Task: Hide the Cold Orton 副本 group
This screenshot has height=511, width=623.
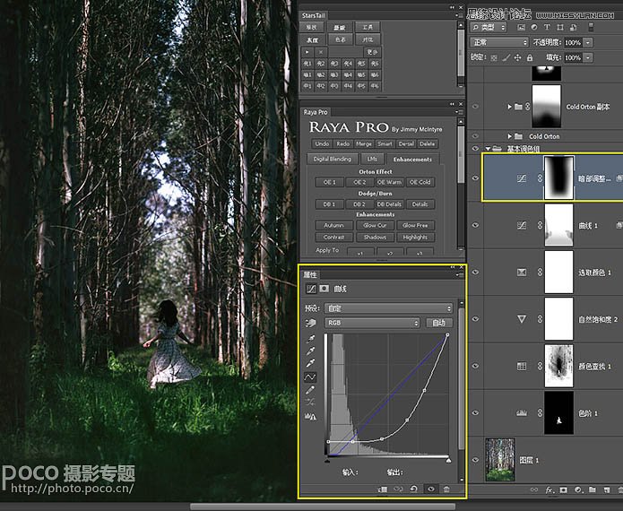Action: (x=475, y=106)
